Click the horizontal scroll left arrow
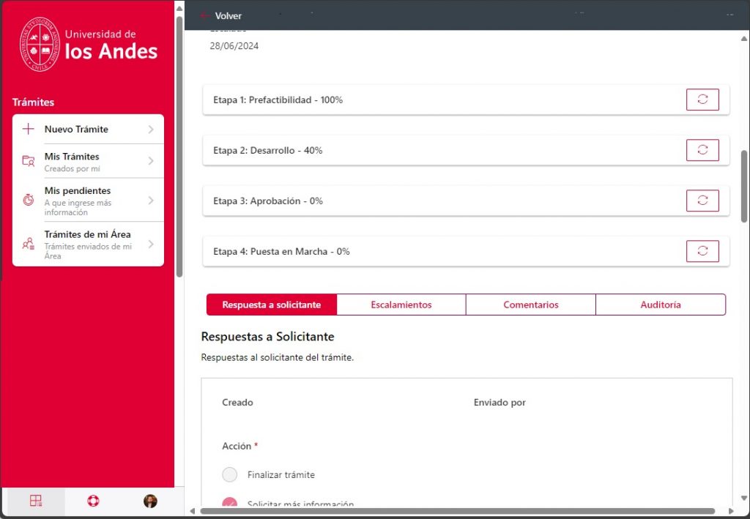 (193, 511)
